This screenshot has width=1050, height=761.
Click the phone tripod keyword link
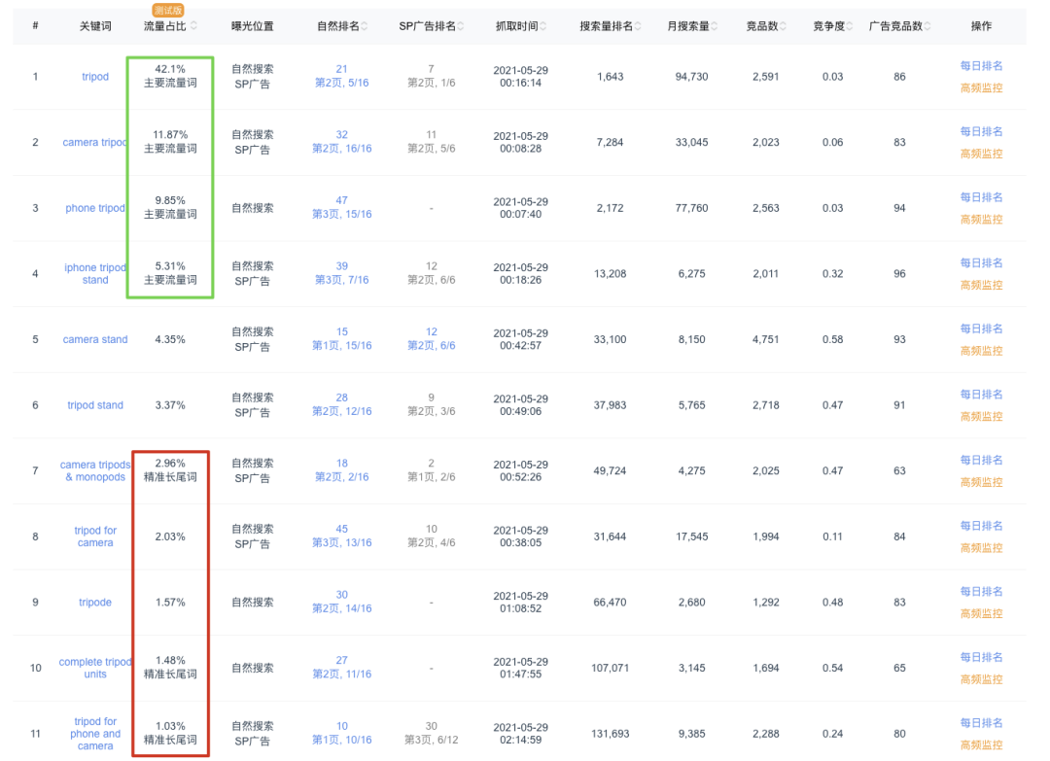(x=94, y=207)
